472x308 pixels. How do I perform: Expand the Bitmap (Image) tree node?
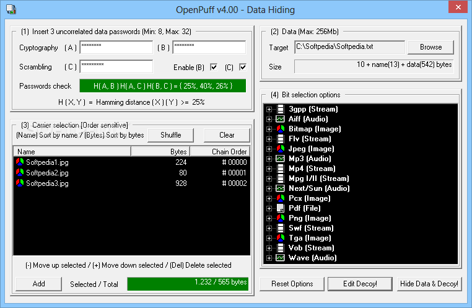click(269, 129)
